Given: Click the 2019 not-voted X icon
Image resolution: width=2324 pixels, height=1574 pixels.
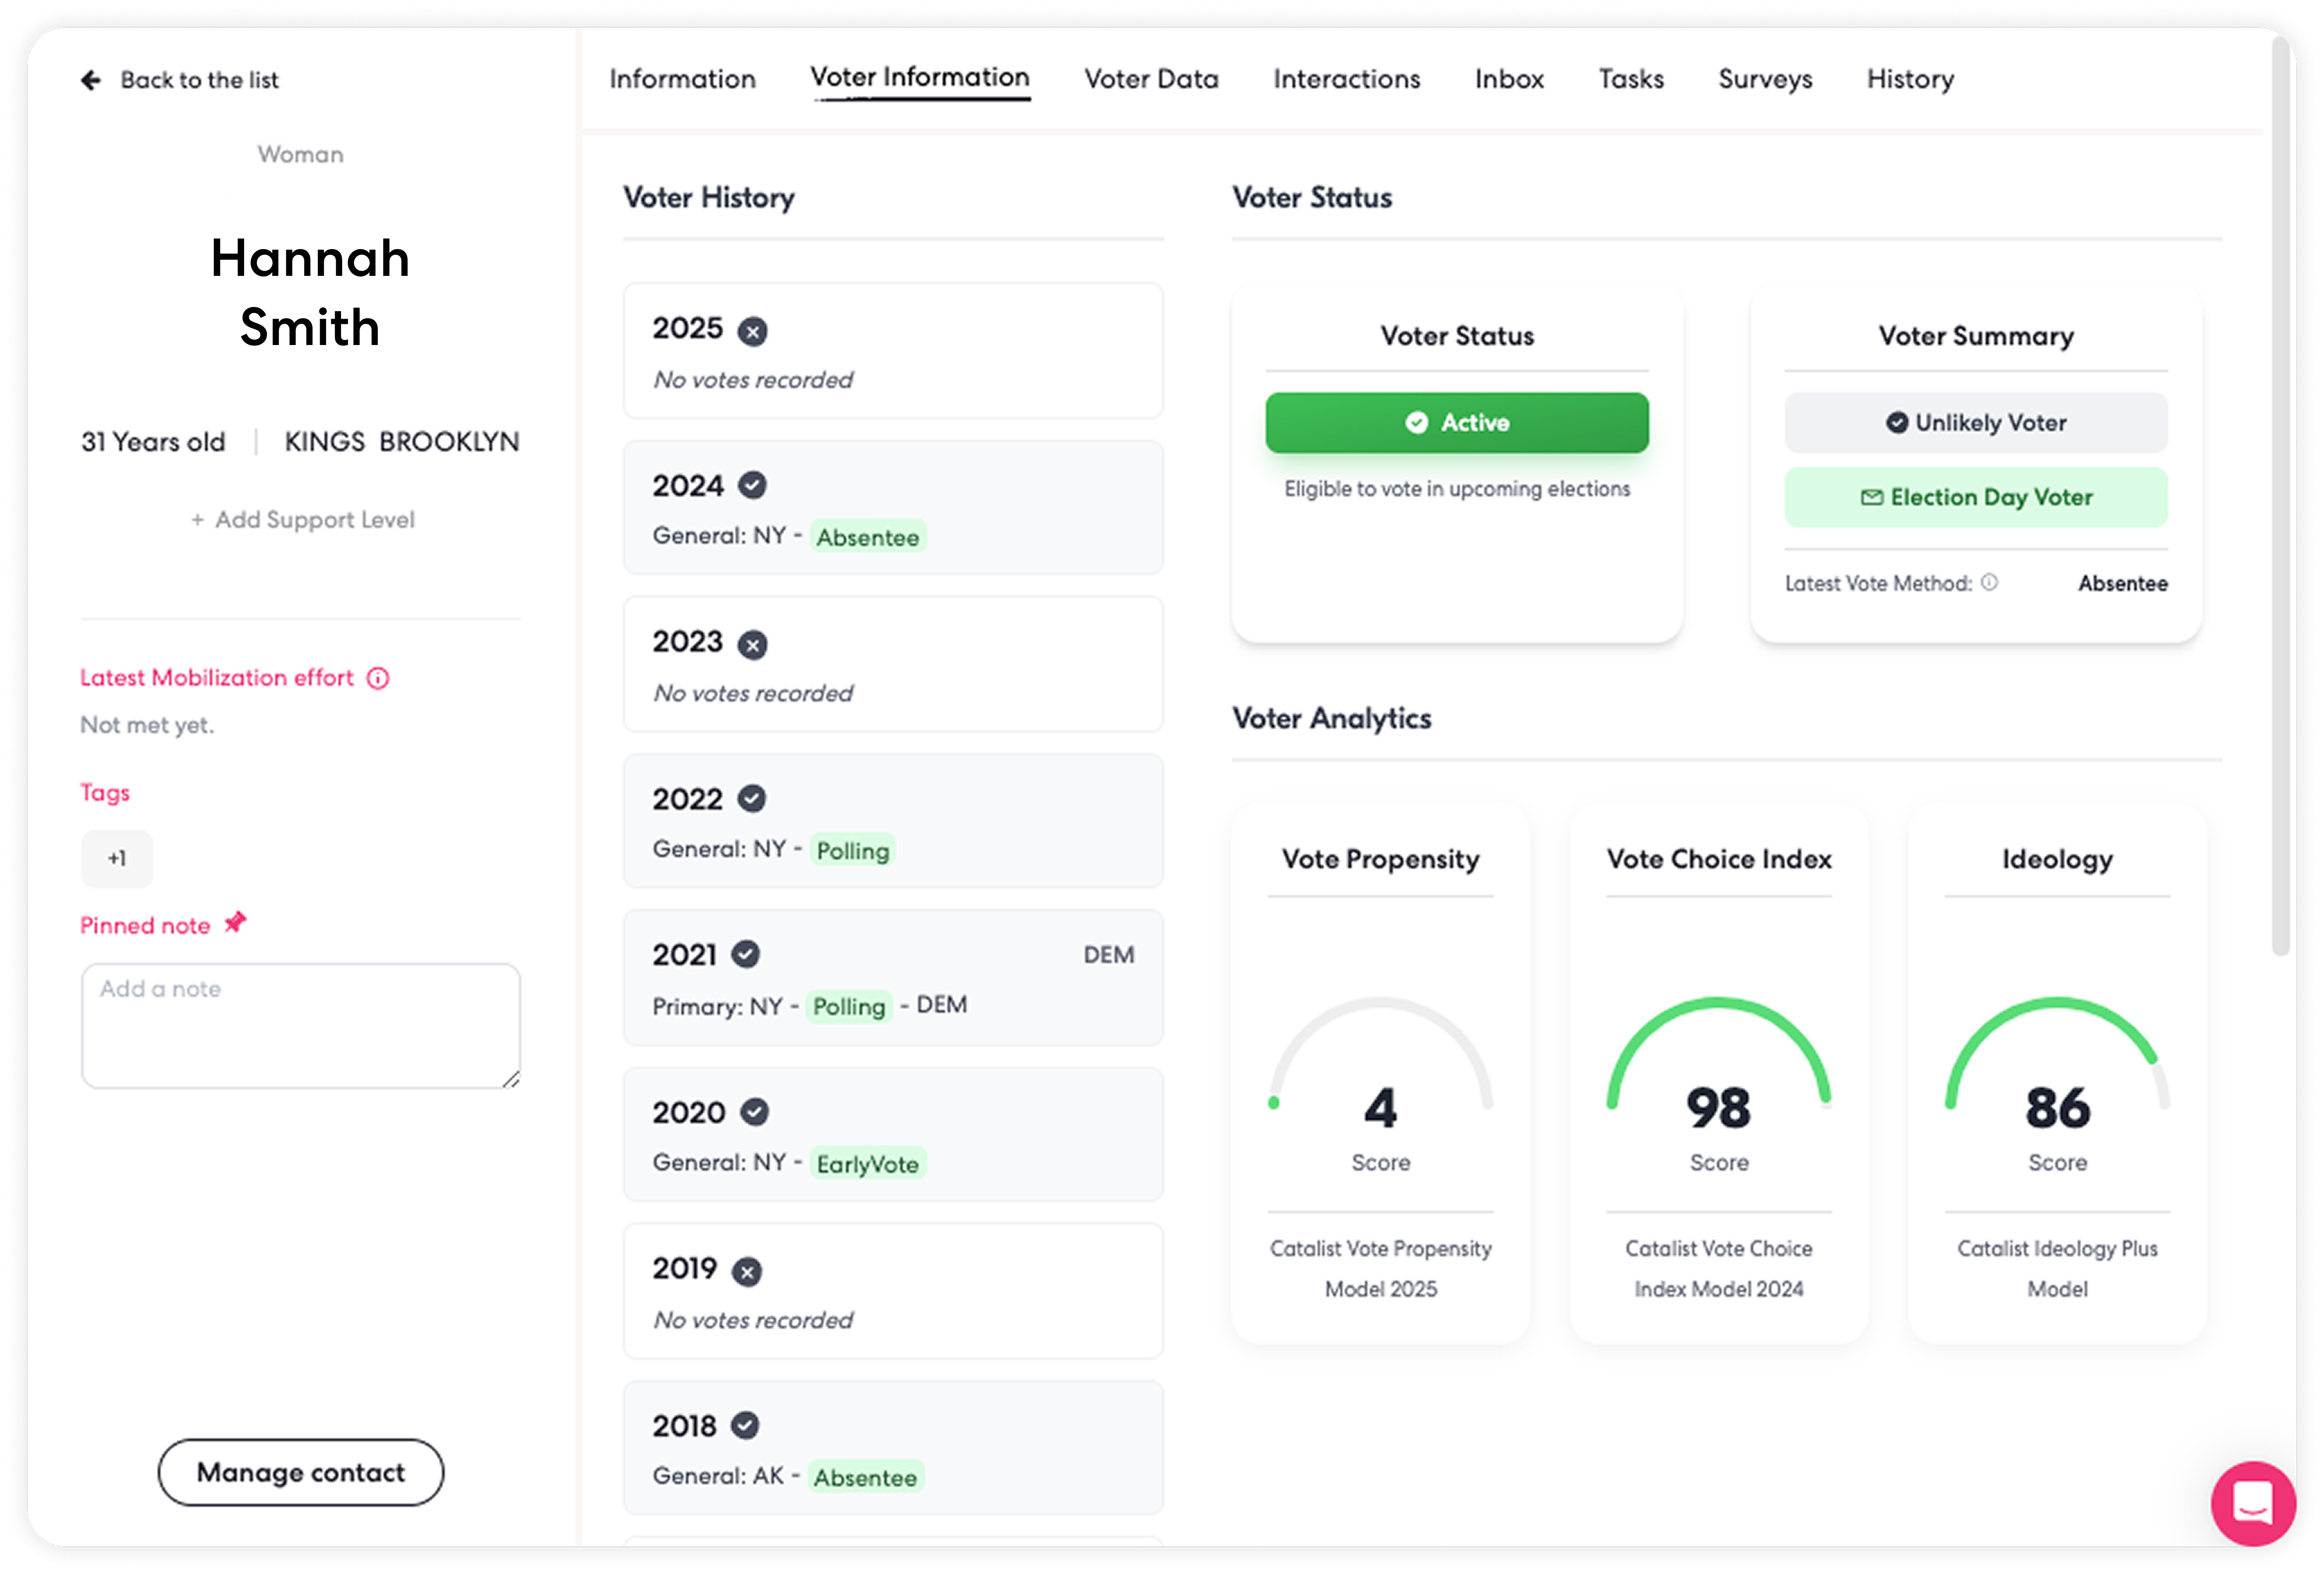Looking at the screenshot, I should coord(746,1271).
